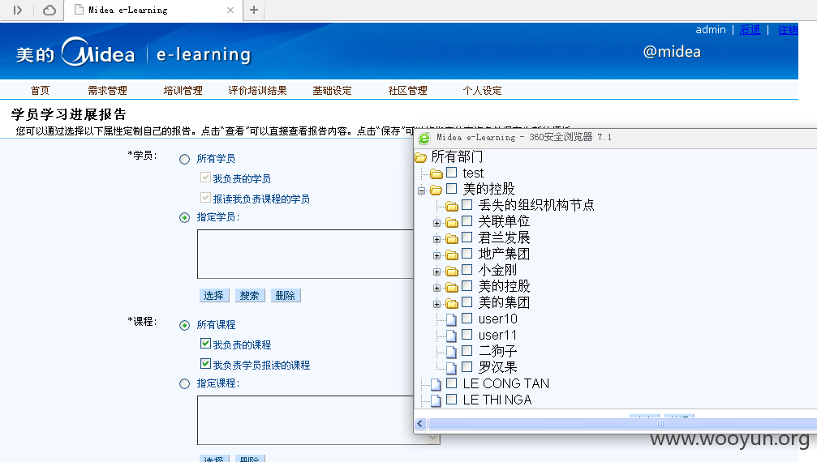Click left arrow of popup horizontal scrollbar
Image resolution: width=817 pixels, height=462 pixels.
420,423
